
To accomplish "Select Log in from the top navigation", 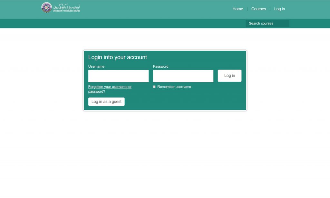I will point(279,9).
